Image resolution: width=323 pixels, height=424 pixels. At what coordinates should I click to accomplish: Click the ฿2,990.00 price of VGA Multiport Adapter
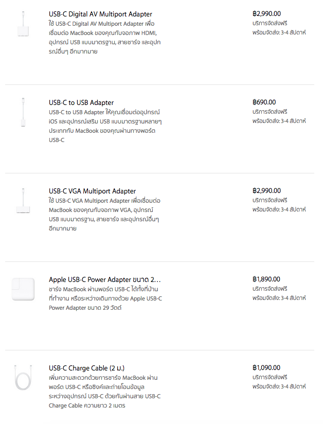pos(266,191)
